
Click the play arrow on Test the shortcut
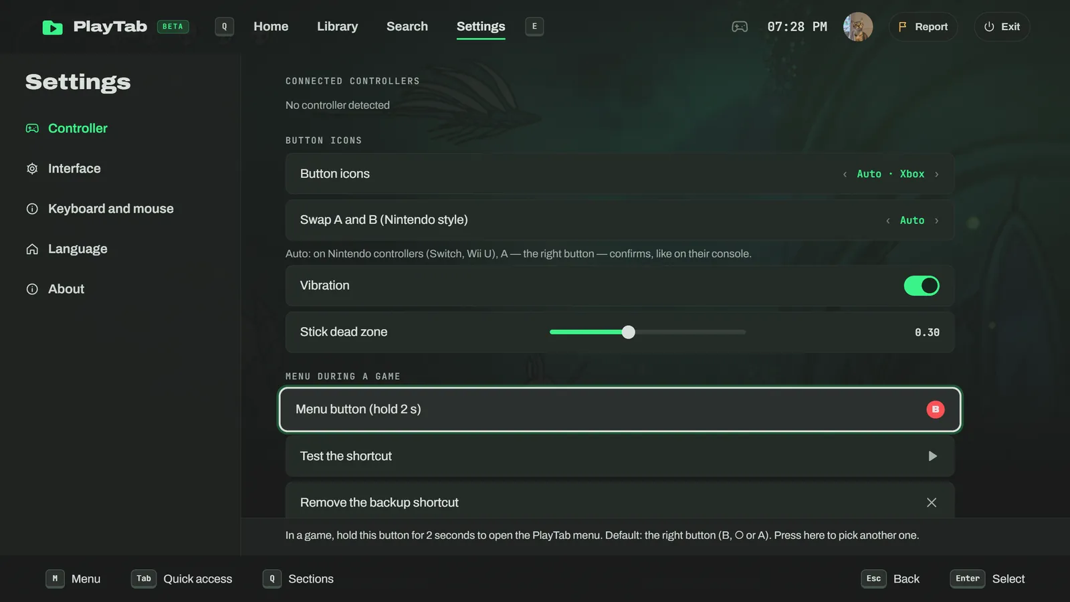[x=932, y=456]
